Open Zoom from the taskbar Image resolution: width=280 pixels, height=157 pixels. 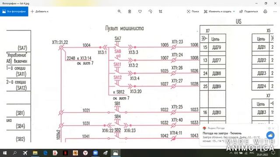point(95,153)
